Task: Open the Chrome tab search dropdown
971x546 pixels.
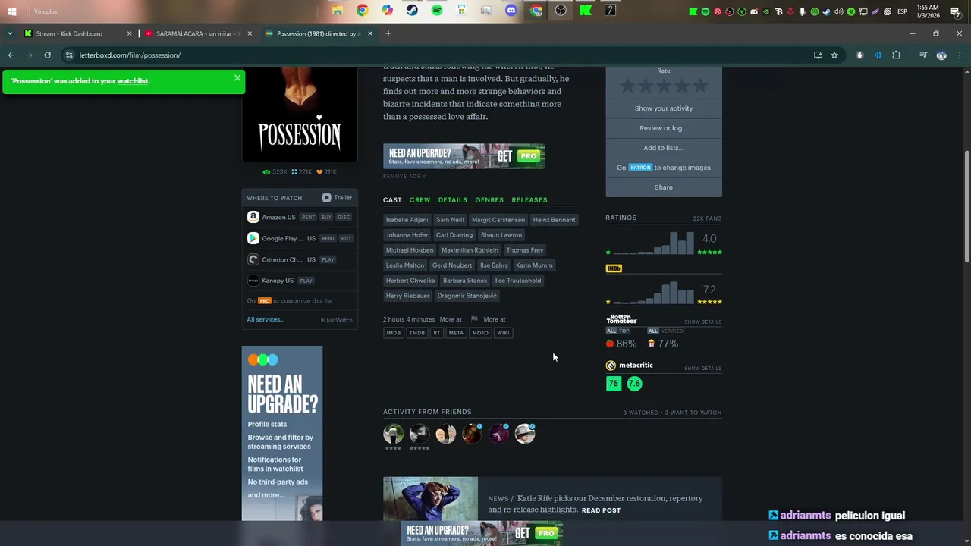Action: (x=10, y=33)
